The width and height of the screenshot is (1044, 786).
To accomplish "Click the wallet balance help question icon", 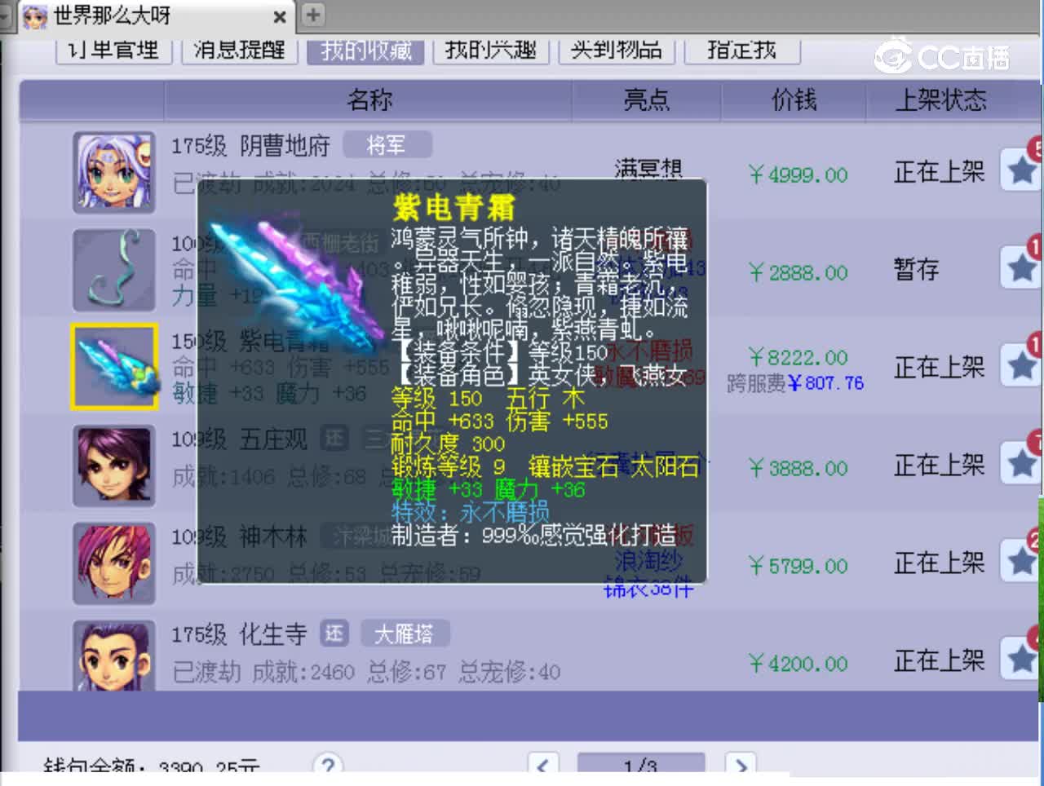I will [328, 764].
